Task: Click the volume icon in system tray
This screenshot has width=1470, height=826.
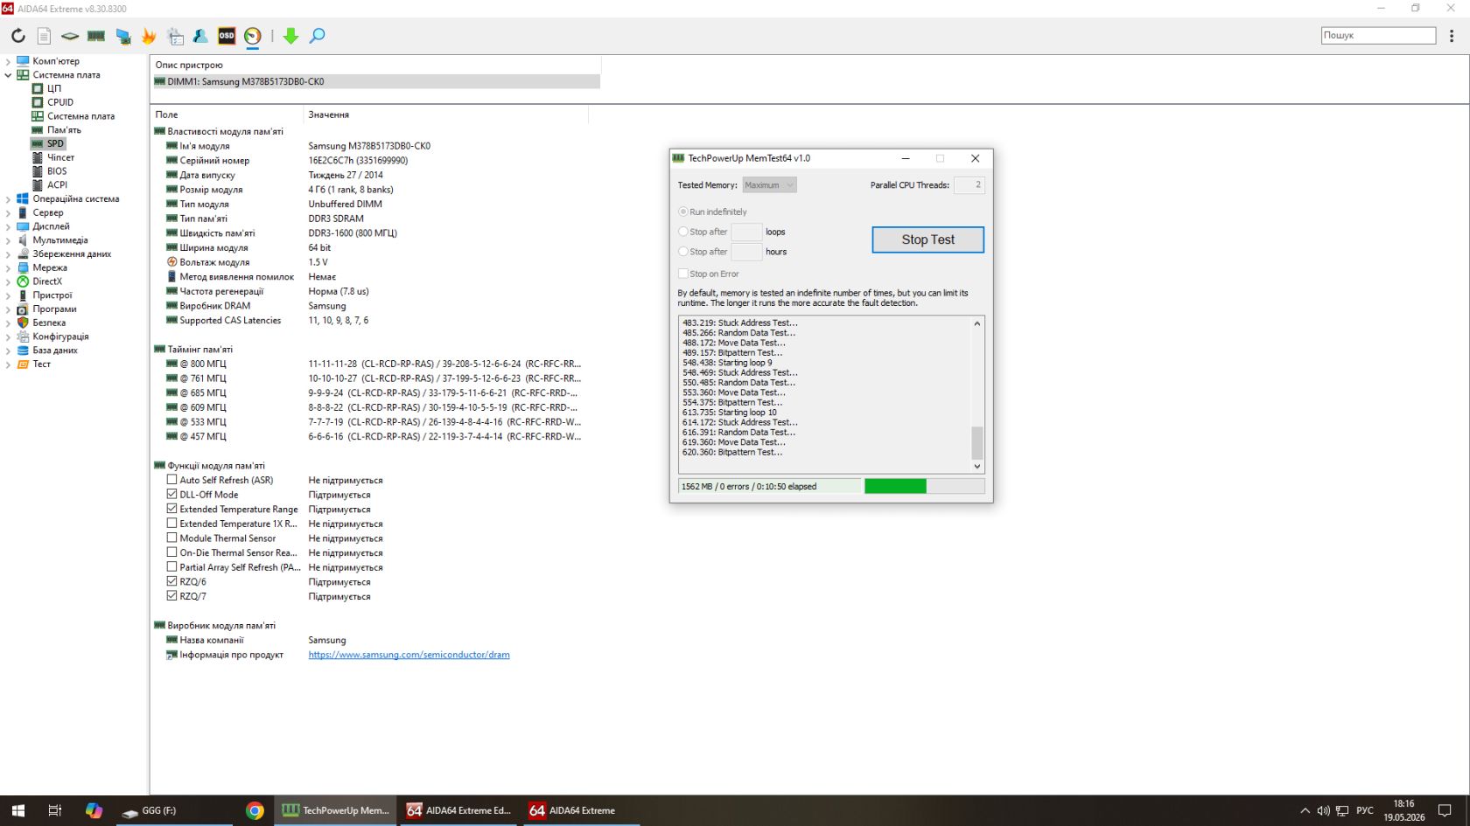Action: coord(1323,810)
